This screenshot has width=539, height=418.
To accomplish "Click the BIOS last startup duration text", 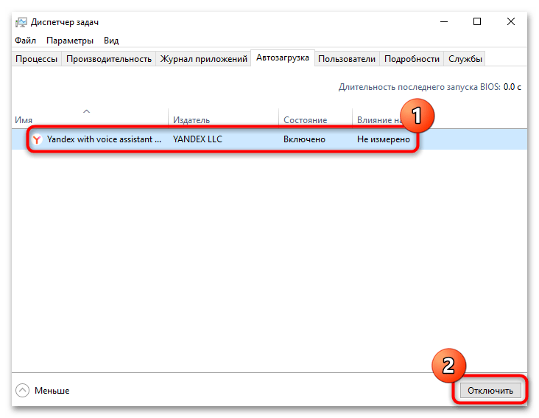I will click(430, 87).
